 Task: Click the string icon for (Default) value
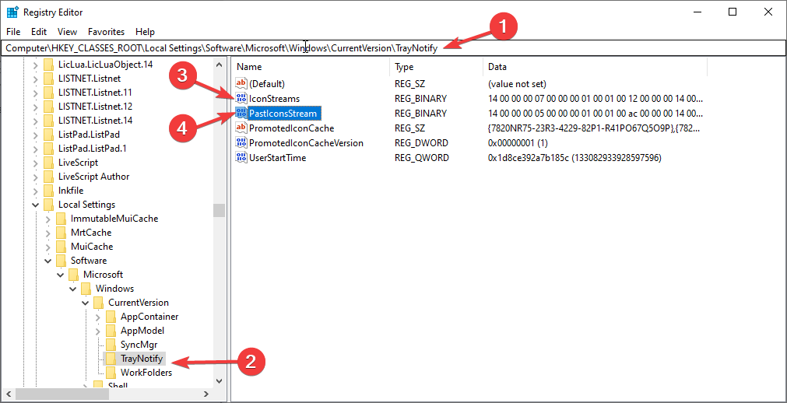tap(241, 84)
